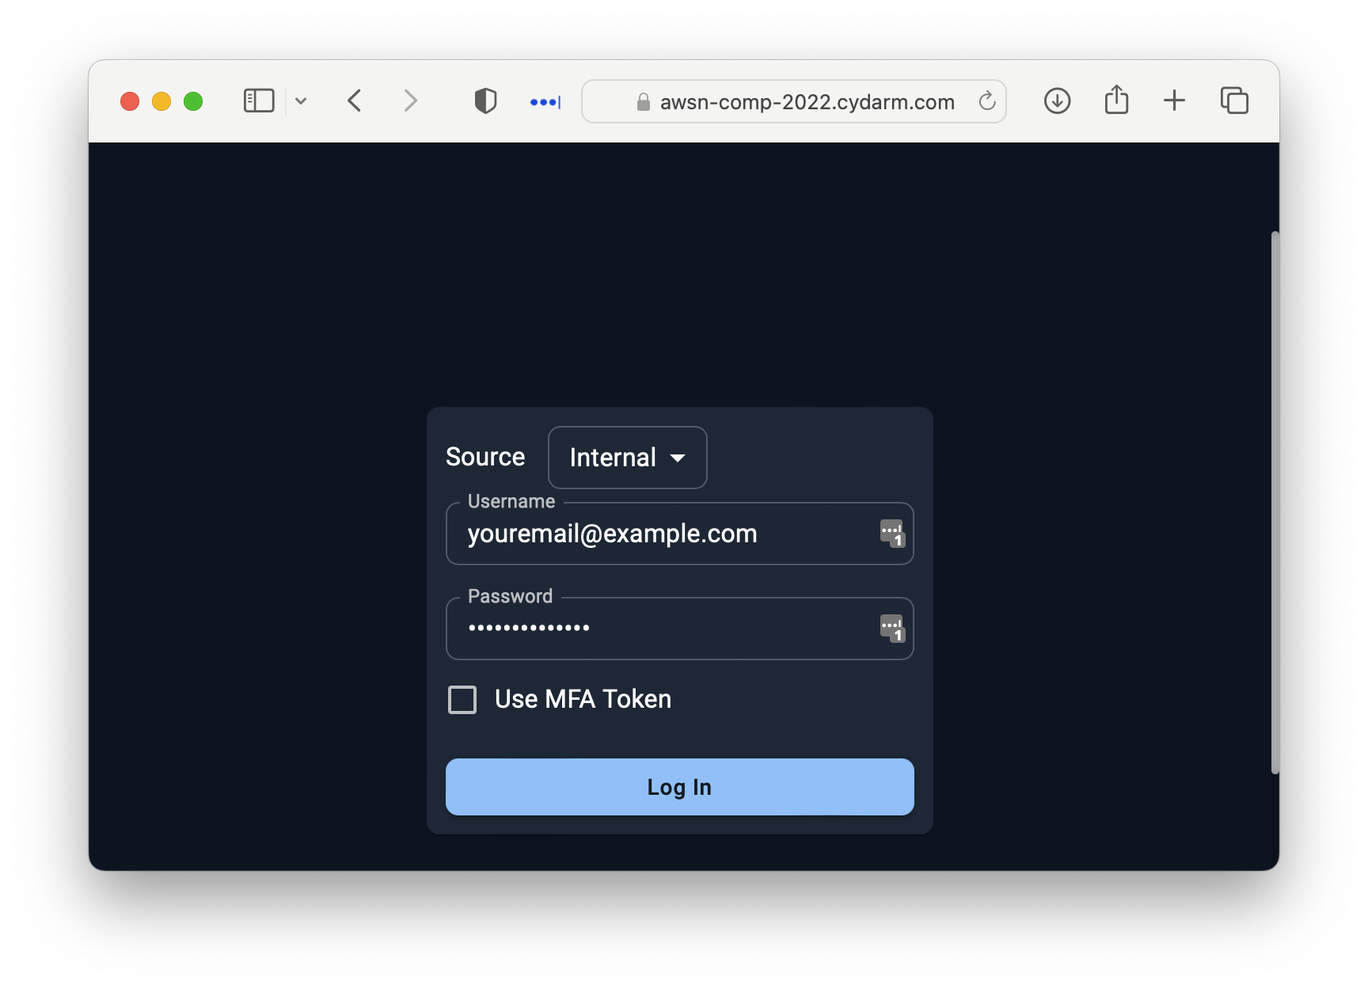1368x988 pixels.
Task: Click the page's vertical scrollbar
Action: pos(1275,503)
